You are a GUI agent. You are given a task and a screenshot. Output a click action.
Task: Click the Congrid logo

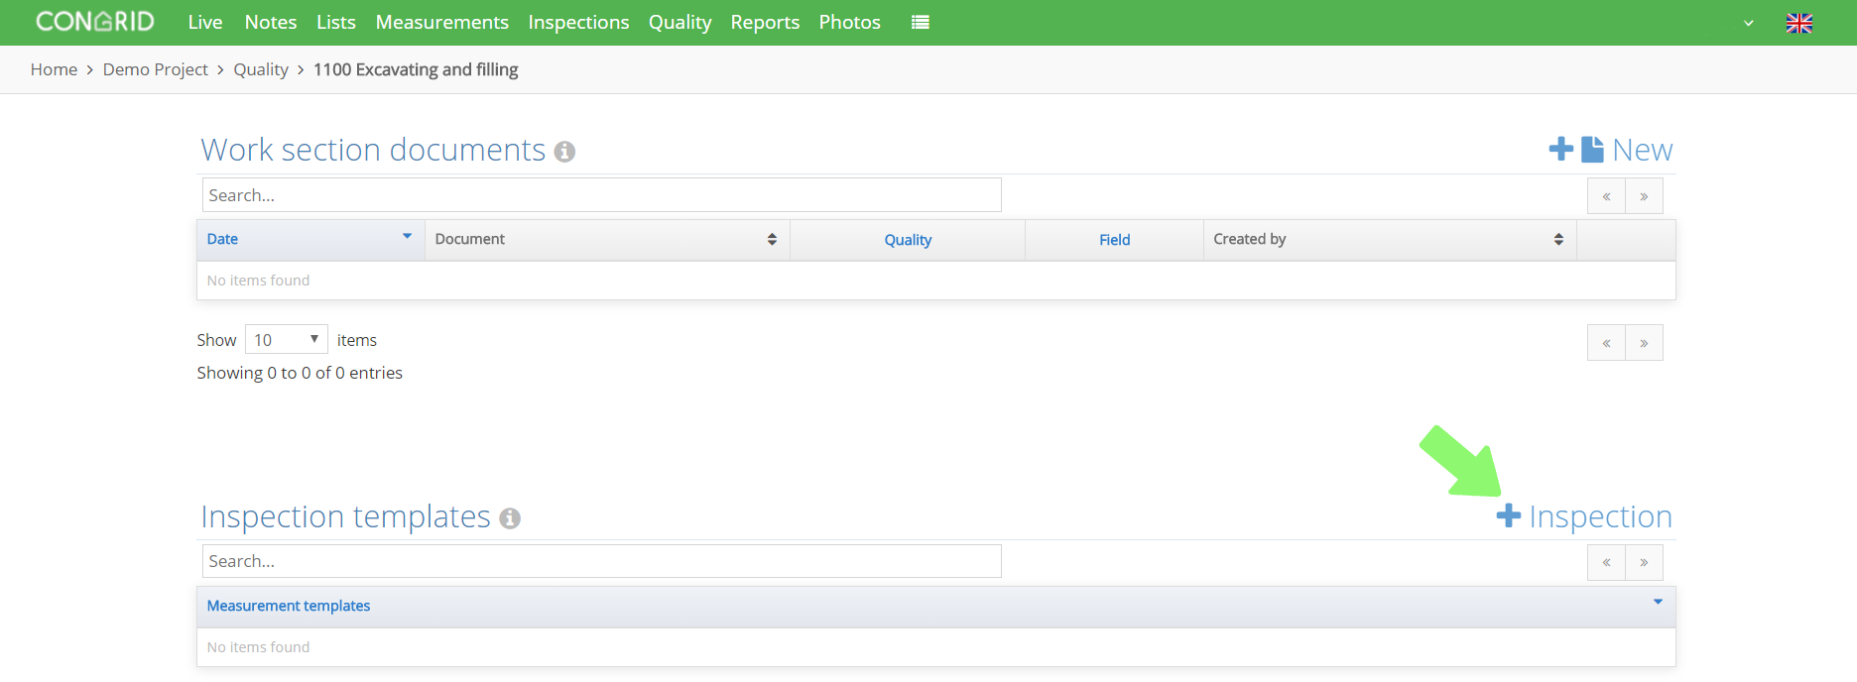(x=95, y=22)
